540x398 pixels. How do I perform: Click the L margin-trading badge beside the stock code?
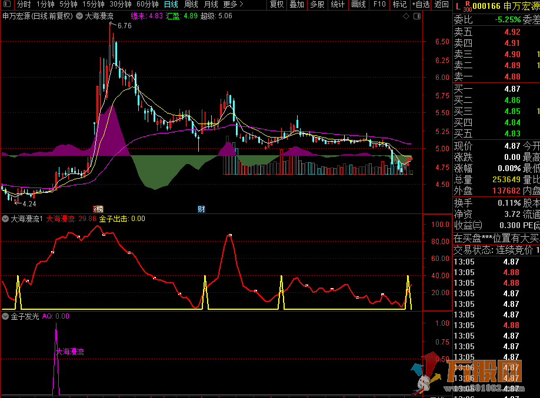458,6
